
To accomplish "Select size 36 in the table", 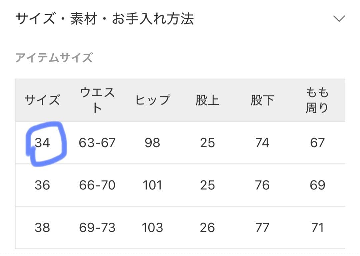I will pos(42,185).
